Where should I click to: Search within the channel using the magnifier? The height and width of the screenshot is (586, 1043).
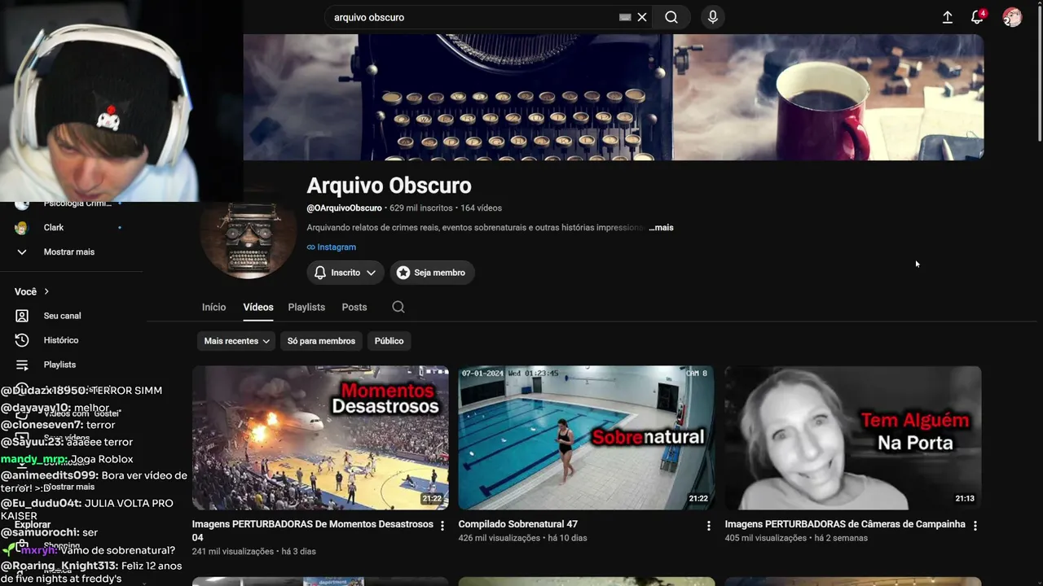click(x=398, y=307)
